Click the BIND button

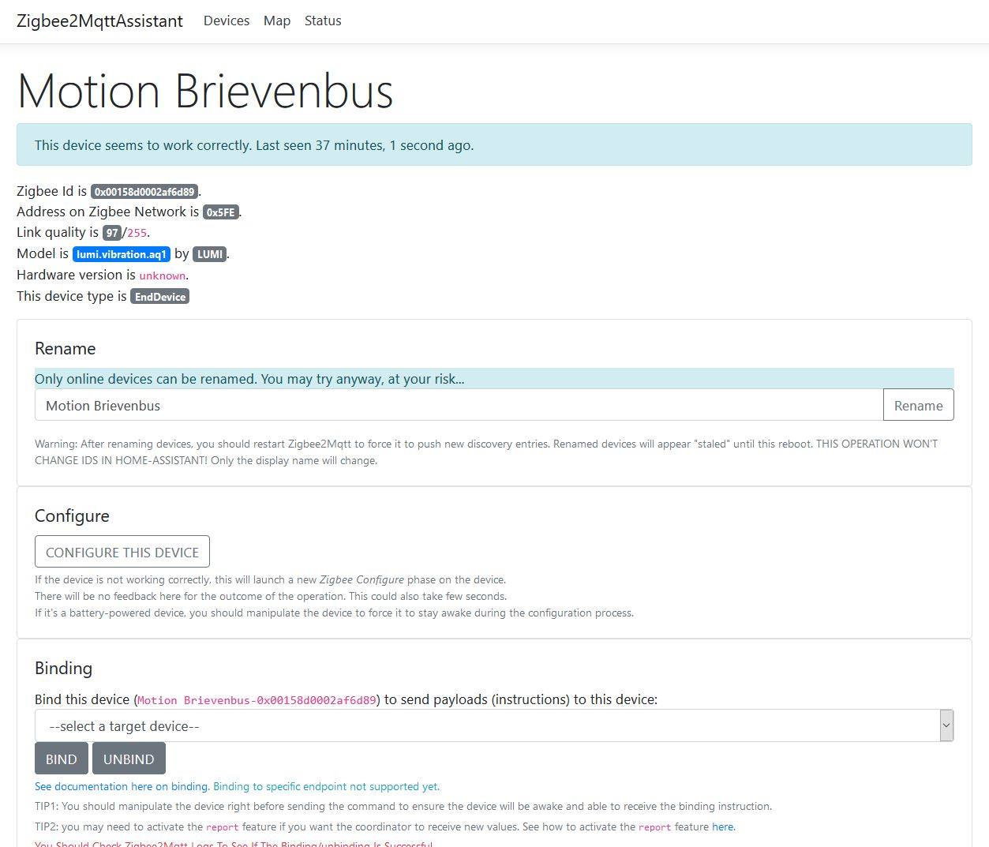pyautogui.click(x=61, y=759)
